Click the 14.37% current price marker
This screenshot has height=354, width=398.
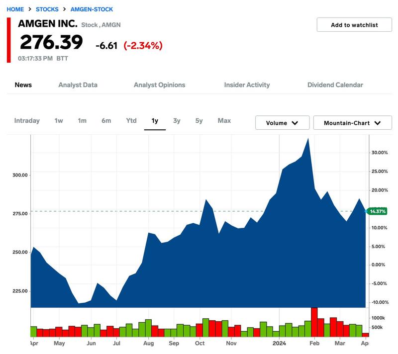[x=377, y=211]
